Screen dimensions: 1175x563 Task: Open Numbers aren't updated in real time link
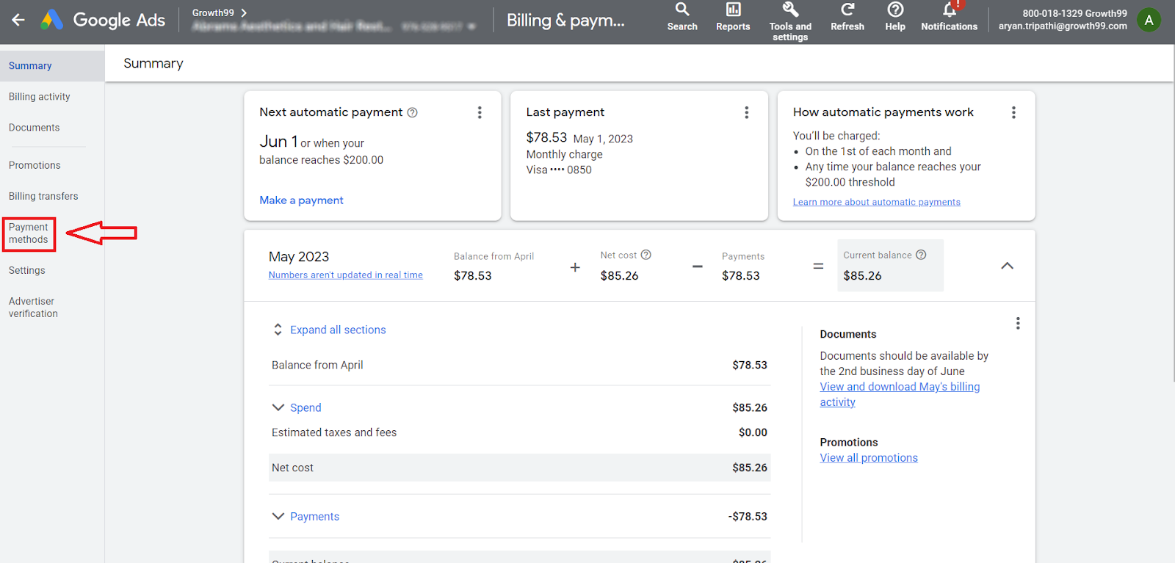click(346, 275)
